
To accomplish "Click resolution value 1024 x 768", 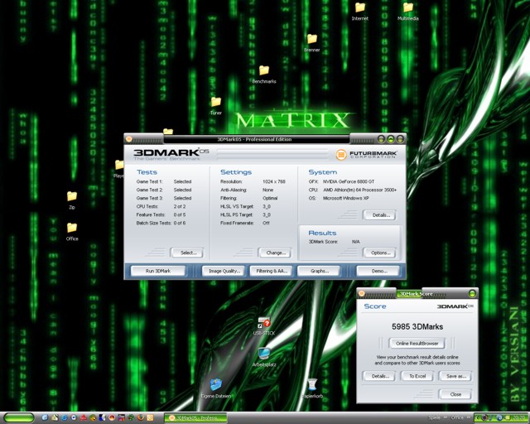I will (274, 181).
